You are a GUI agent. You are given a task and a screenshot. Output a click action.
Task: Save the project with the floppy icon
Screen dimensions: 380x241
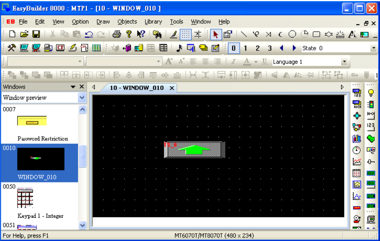[36, 34]
